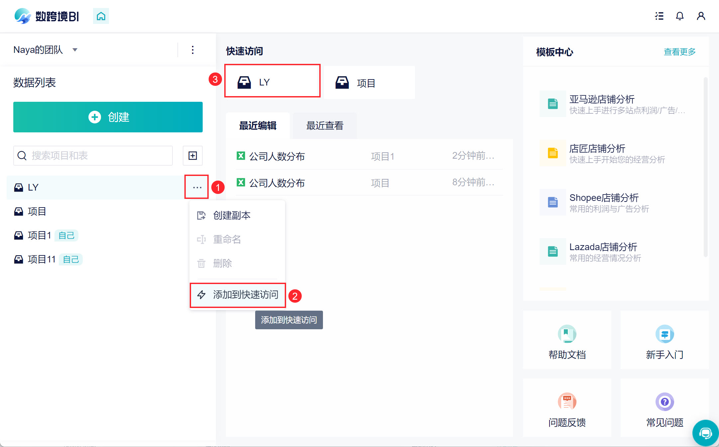719x447 pixels.
Task: Open the chat support bubble
Action: (x=705, y=433)
